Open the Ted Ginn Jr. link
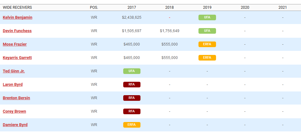The height and width of the screenshot is (137, 301). point(14,71)
